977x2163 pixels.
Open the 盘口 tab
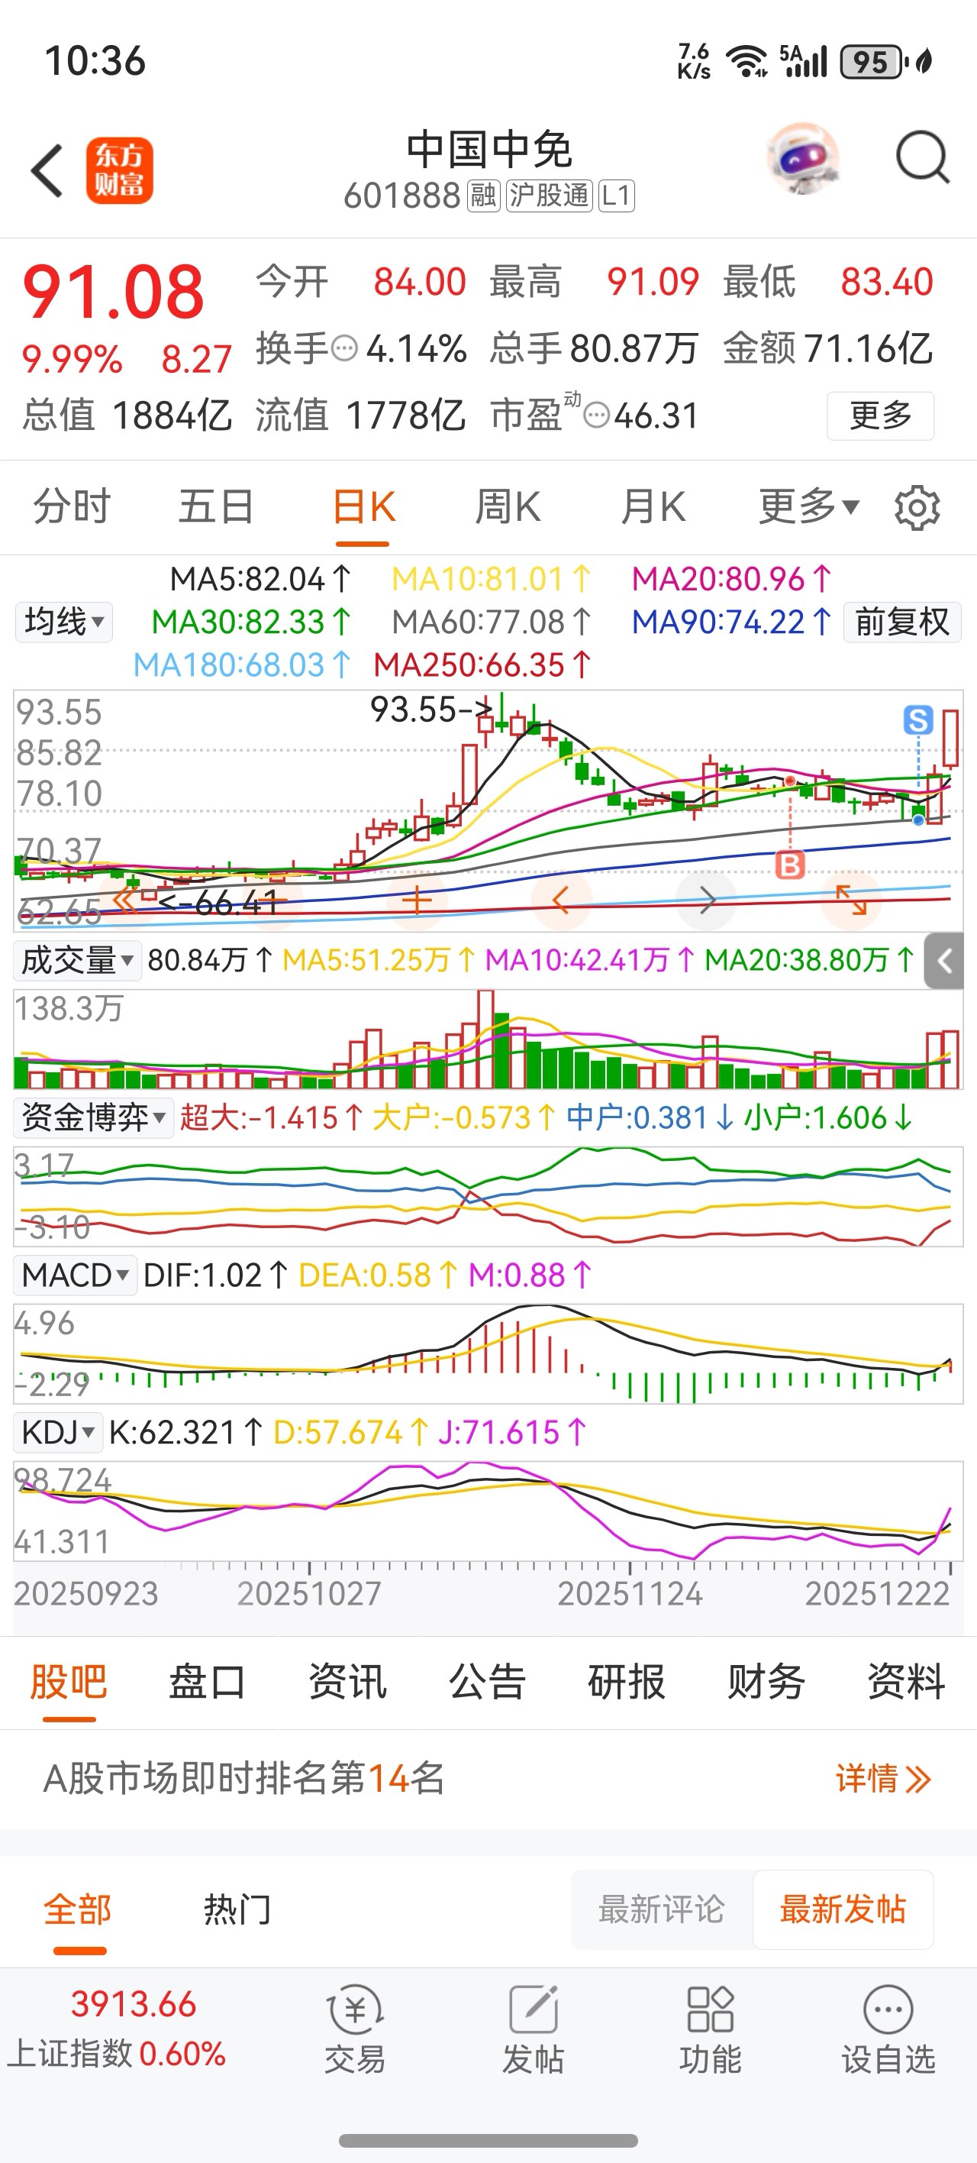click(208, 1682)
